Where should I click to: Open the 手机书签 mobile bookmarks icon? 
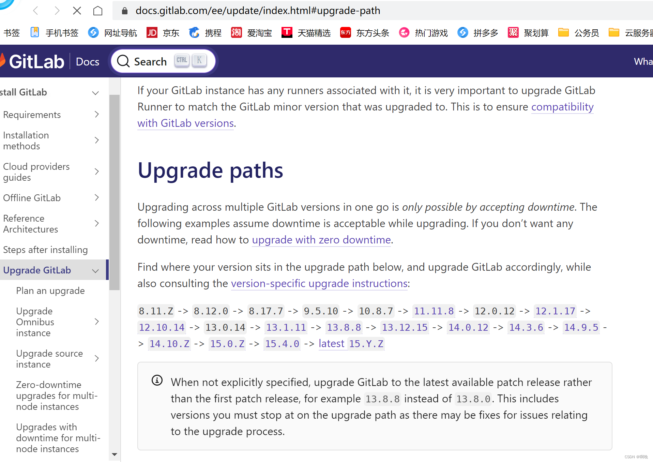tap(35, 32)
